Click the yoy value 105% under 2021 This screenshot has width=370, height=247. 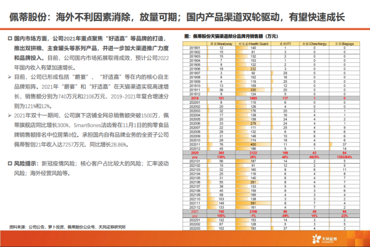[x=221, y=216]
